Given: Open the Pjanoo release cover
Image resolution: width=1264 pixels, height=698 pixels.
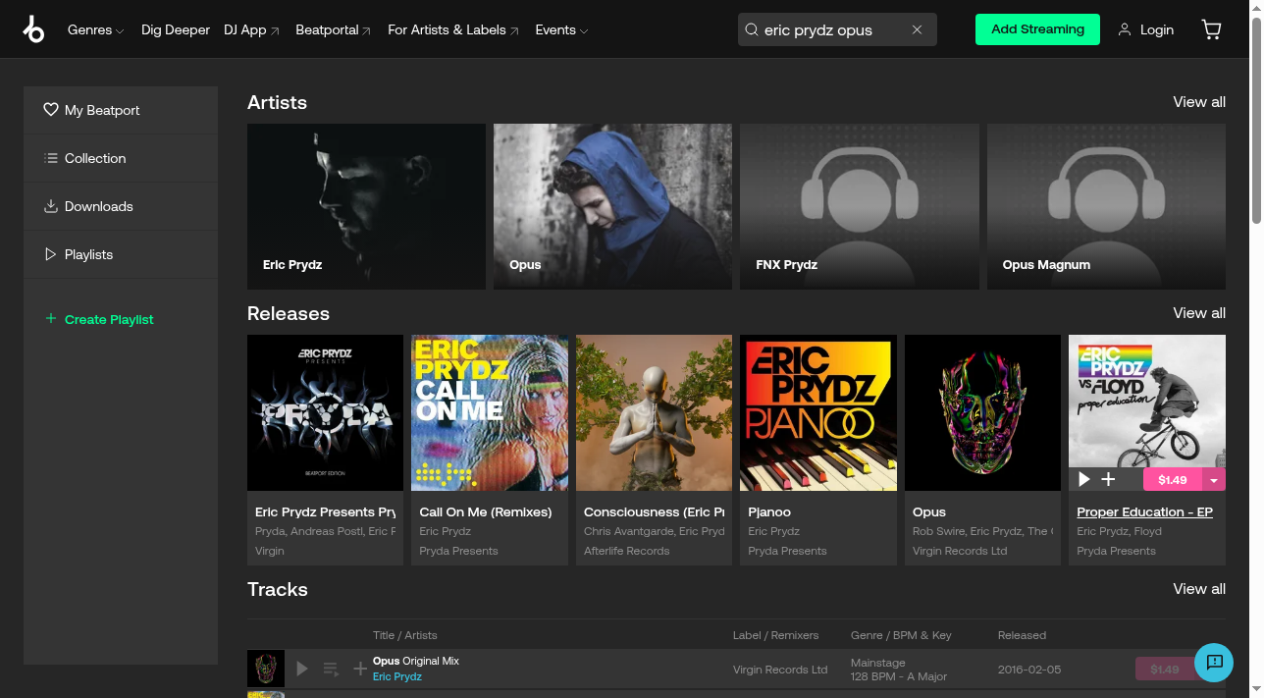Looking at the screenshot, I should pyautogui.click(x=818, y=412).
